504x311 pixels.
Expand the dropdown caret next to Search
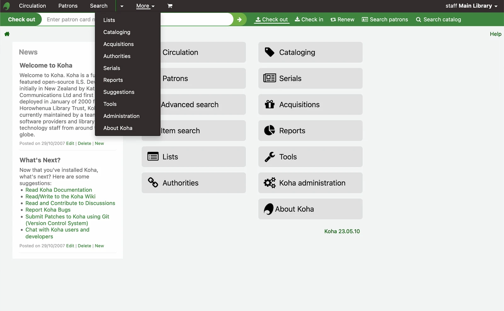(122, 6)
